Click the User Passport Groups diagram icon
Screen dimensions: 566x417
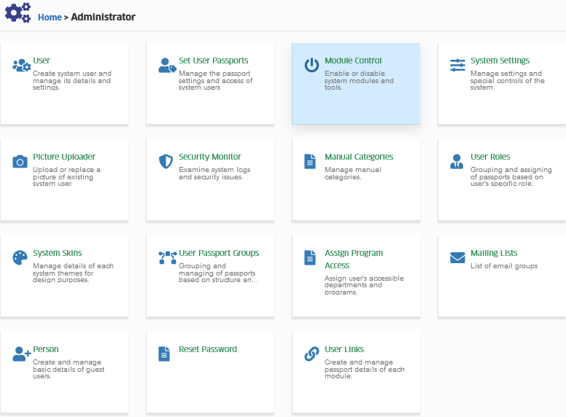(168, 258)
